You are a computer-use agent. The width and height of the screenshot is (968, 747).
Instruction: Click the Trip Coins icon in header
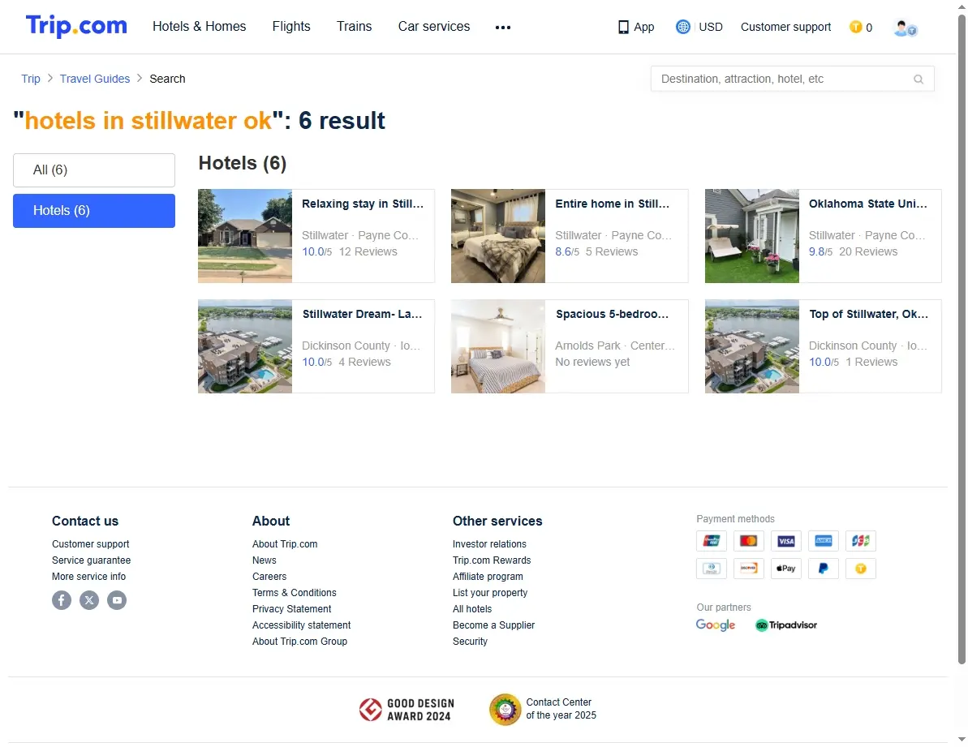[856, 27]
